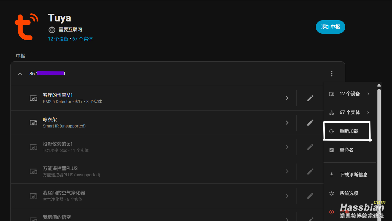Click PM2.5 Detector • 客厅 • 3 个实体 subtitle
The width and height of the screenshot is (392, 221).
[72, 102]
